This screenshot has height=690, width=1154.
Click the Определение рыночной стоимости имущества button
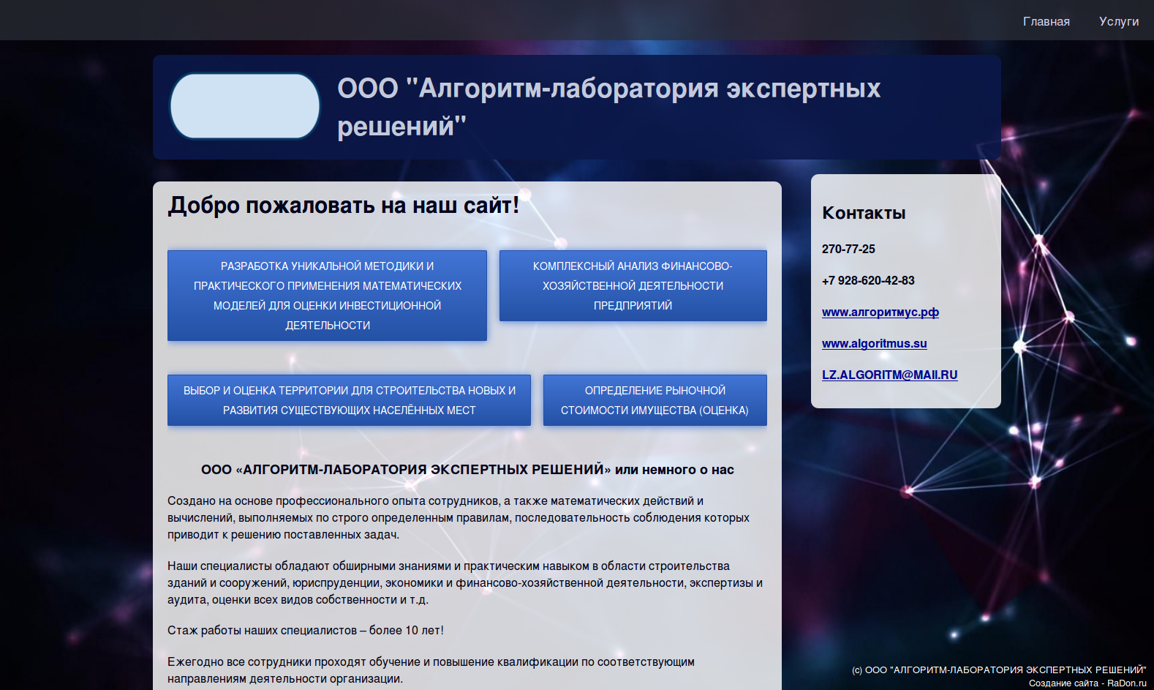655,400
